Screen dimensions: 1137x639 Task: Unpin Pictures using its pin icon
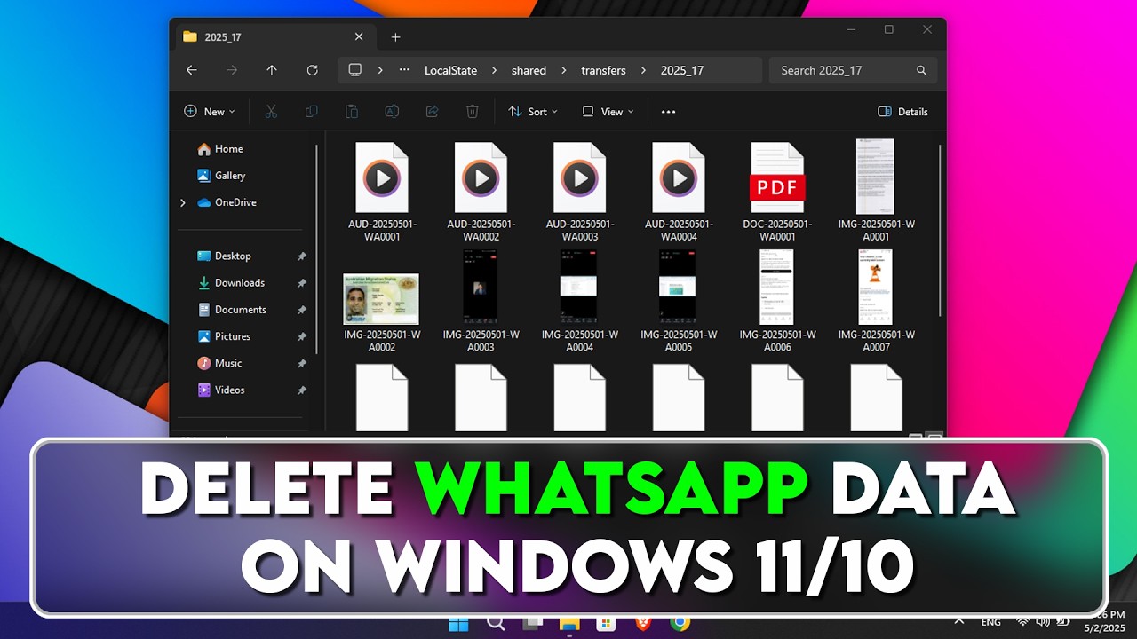tap(301, 337)
